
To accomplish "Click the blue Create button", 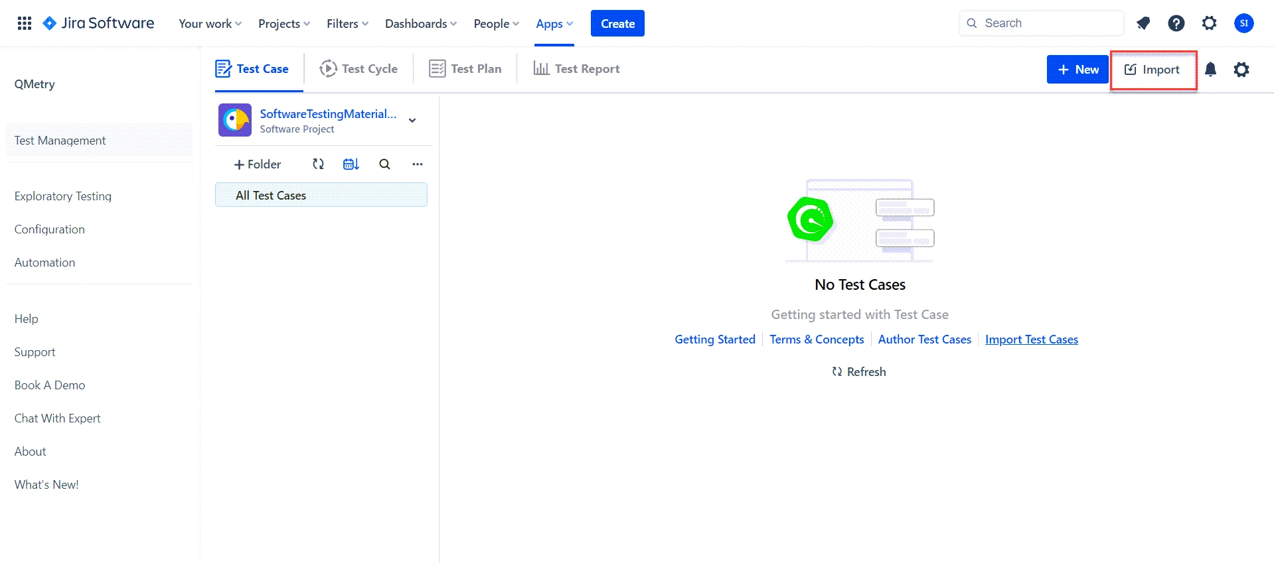I will tap(617, 23).
